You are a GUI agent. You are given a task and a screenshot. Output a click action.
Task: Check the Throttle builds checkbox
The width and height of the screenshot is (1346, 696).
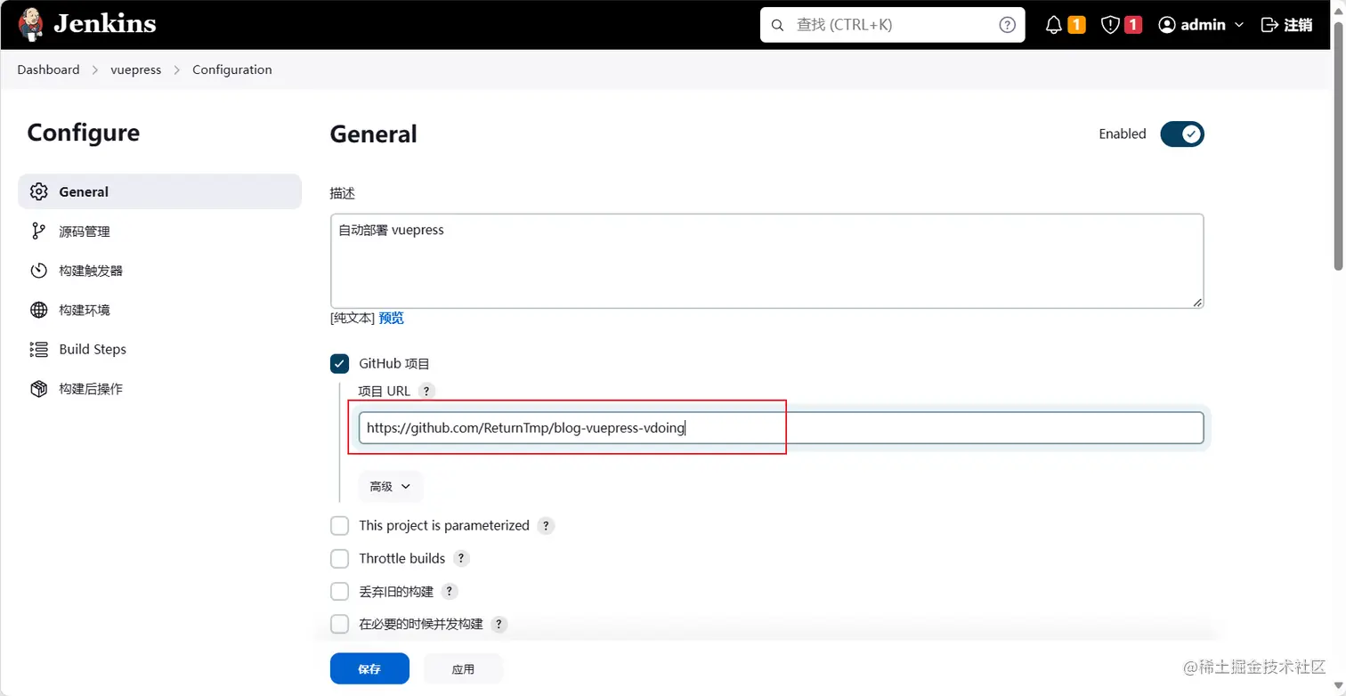click(339, 559)
